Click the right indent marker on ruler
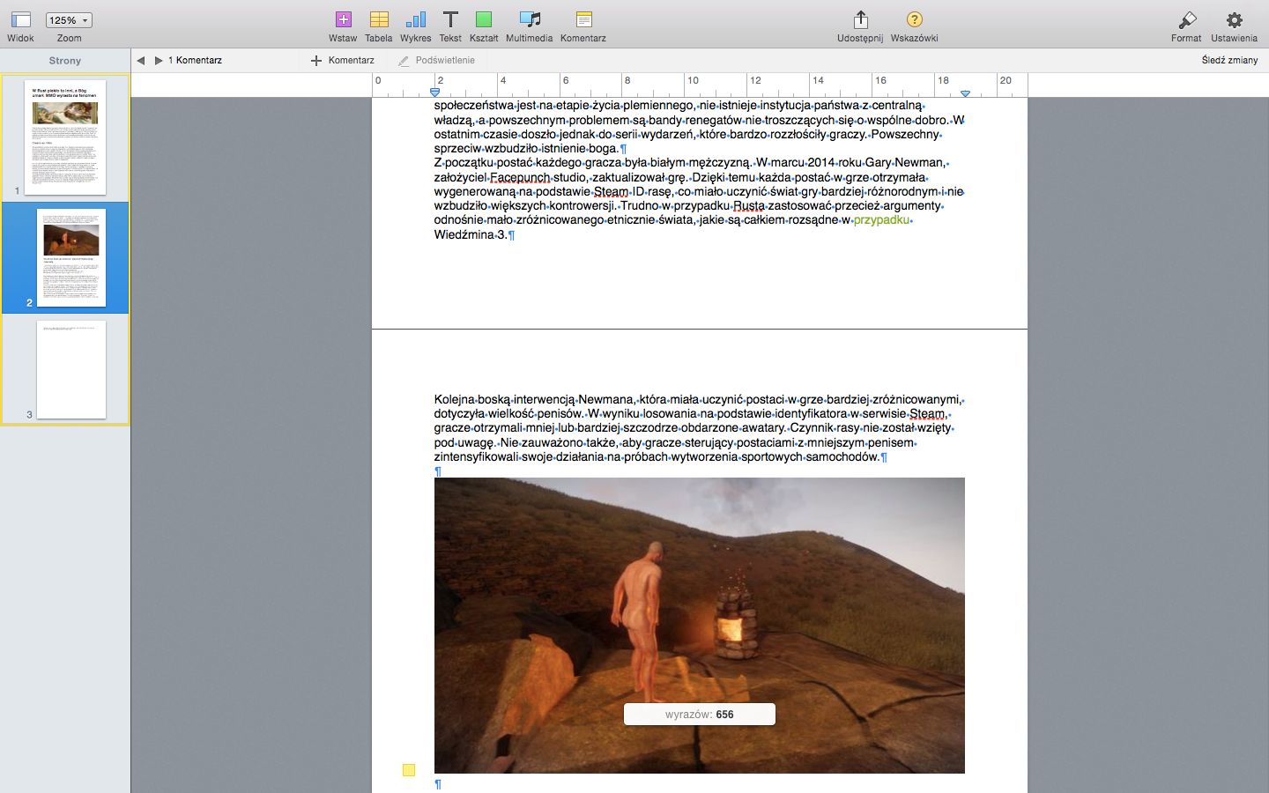1269x793 pixels. point(965,93)
